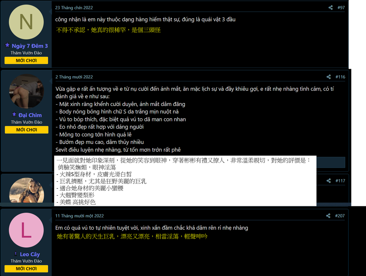This screenshot has height=276, width=366.
Task: Click the MỚI CHƠI badge under Leo Cây
Action: pos(26,268)
